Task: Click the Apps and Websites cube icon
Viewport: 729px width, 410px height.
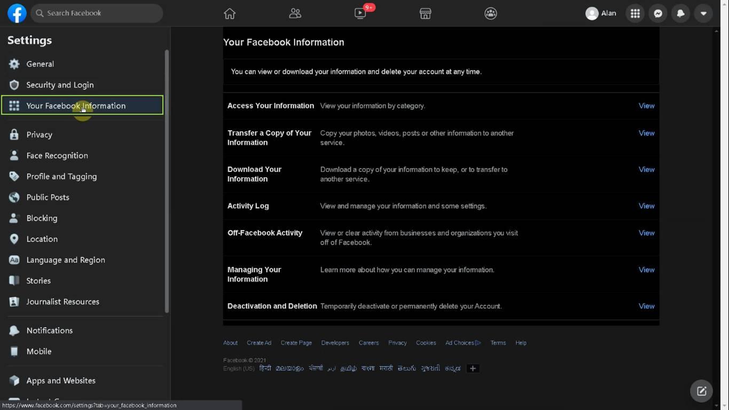Action: [x=14, y=381]
